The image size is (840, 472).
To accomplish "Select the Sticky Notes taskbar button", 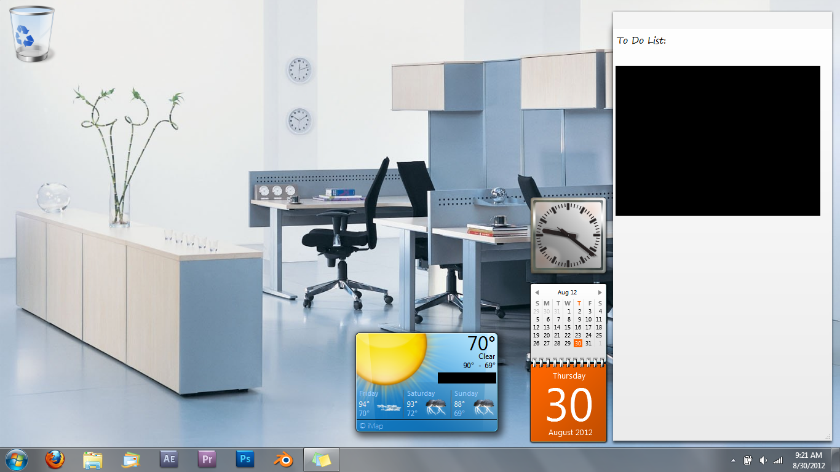I will 322,459.
